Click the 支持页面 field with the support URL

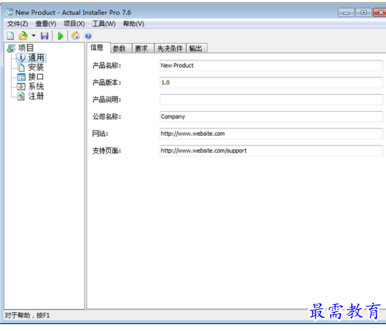[271, 151]
